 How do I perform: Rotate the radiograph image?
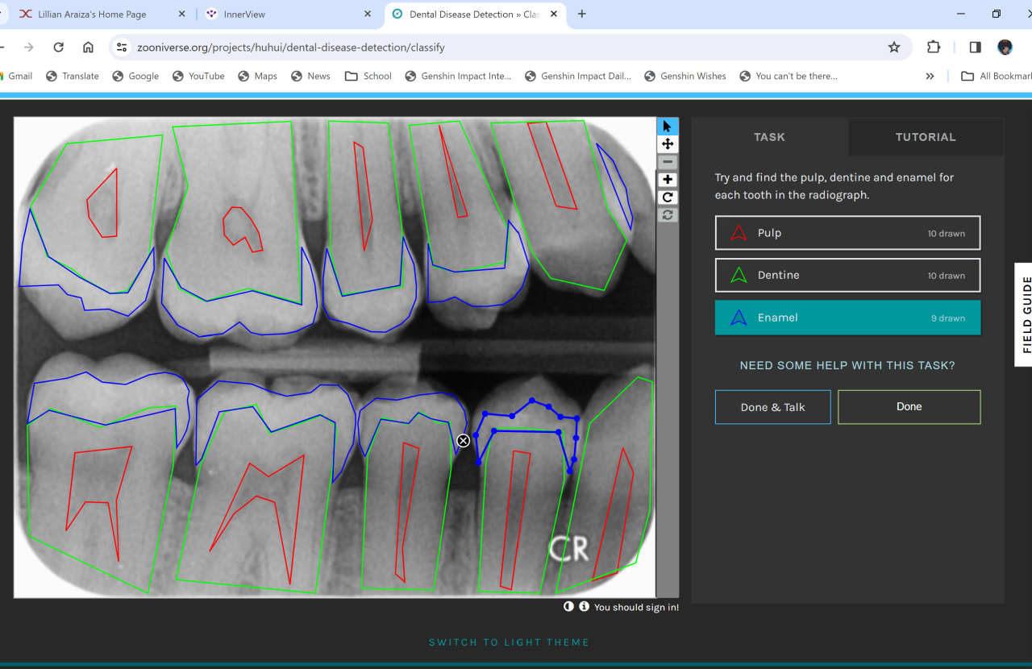click(x=668, y=197)
